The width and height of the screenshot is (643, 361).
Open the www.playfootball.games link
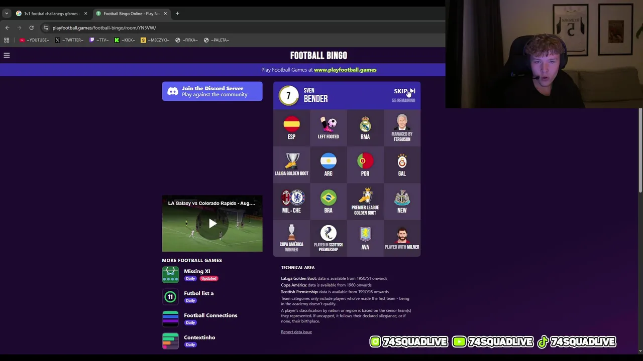(345, 70)
